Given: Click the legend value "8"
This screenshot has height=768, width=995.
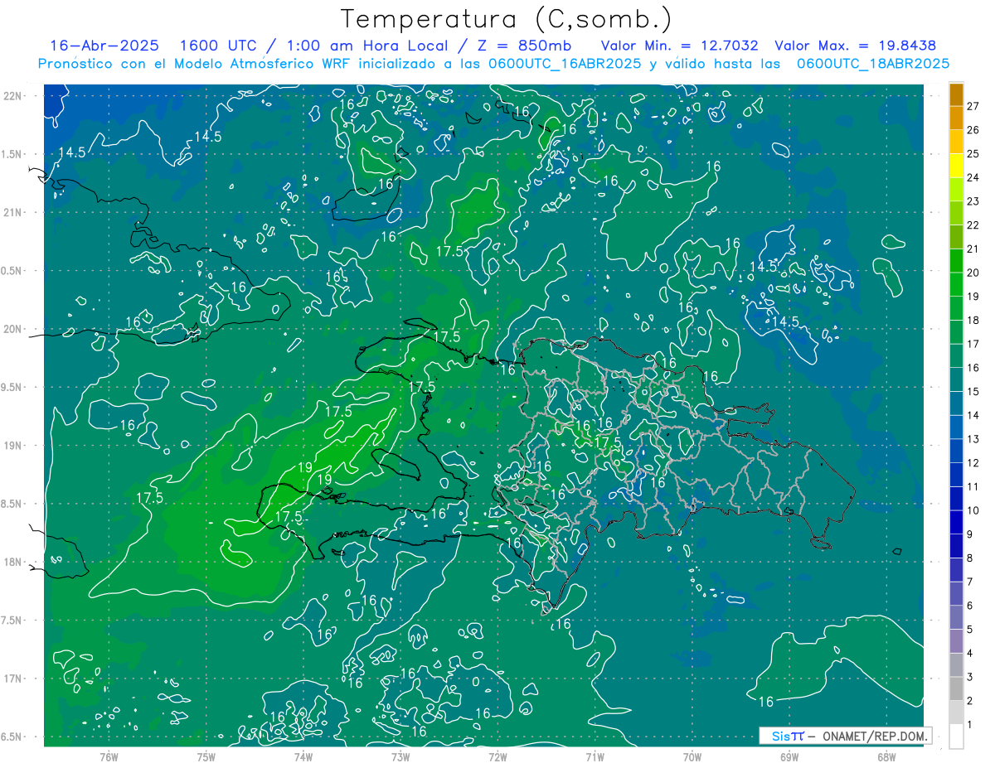Looking at the screenshot, I should [969, 558].
